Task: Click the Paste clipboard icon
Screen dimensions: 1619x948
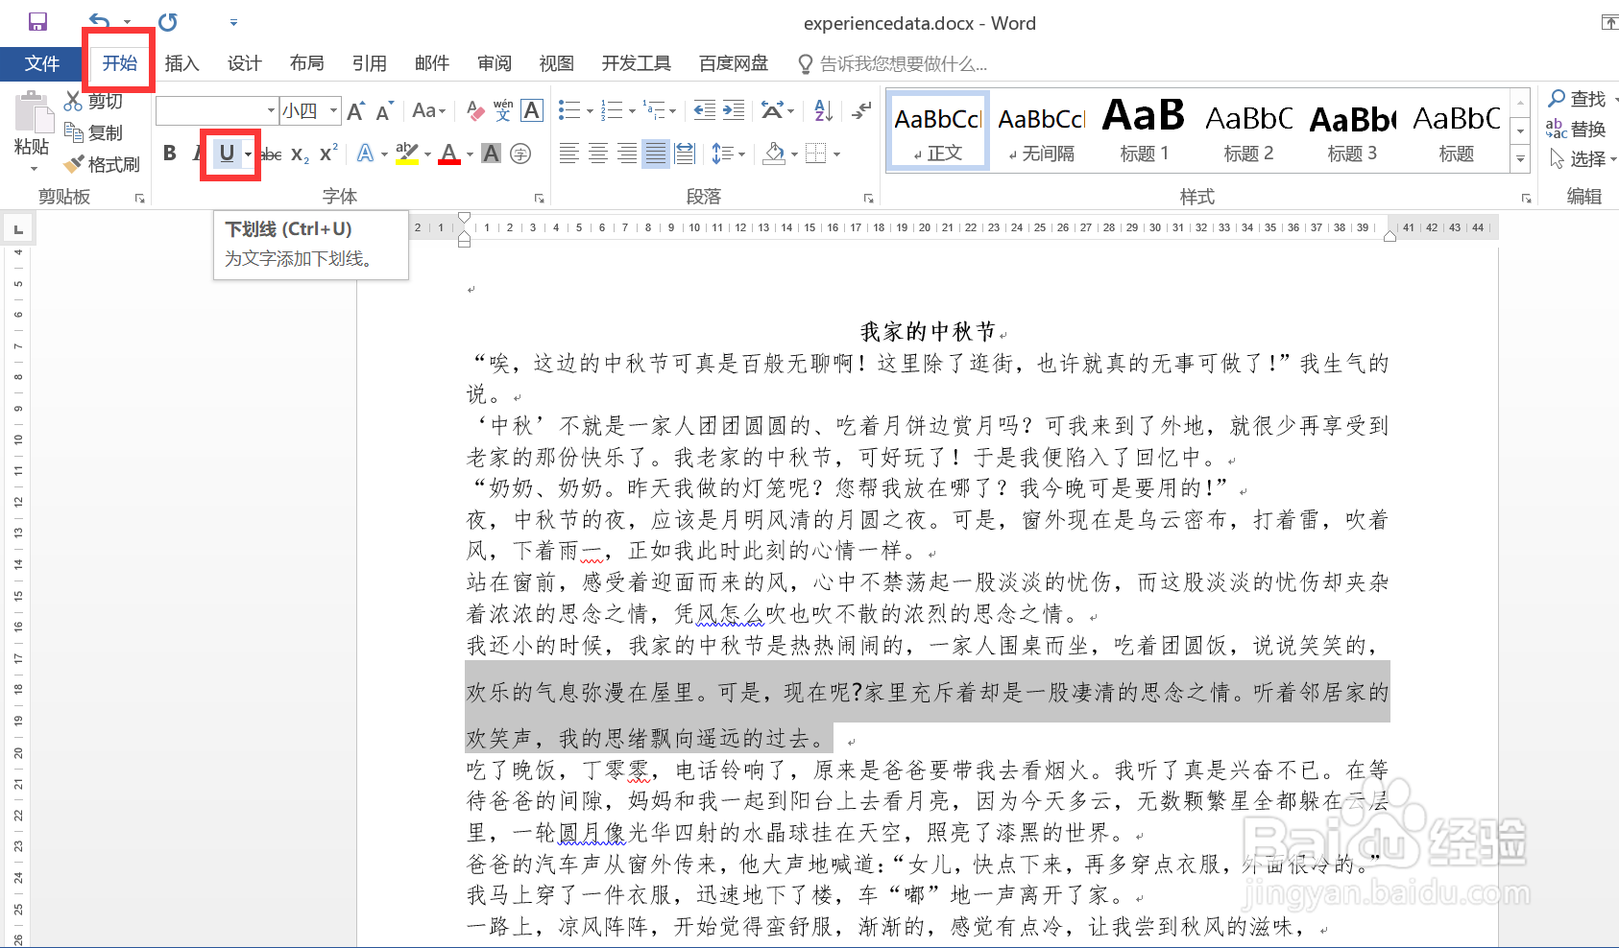Action: [x=33, y=113]
